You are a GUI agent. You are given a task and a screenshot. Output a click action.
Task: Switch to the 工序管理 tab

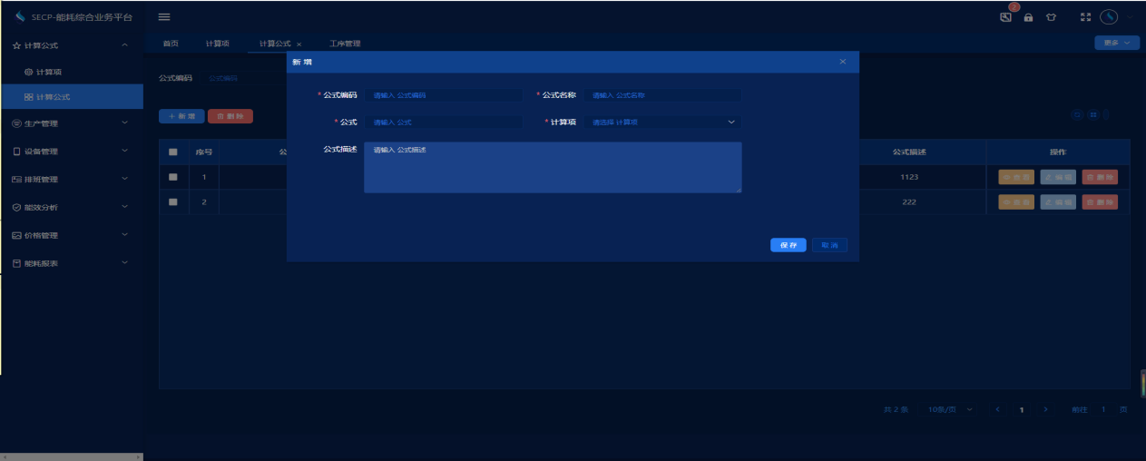(345, 44)
